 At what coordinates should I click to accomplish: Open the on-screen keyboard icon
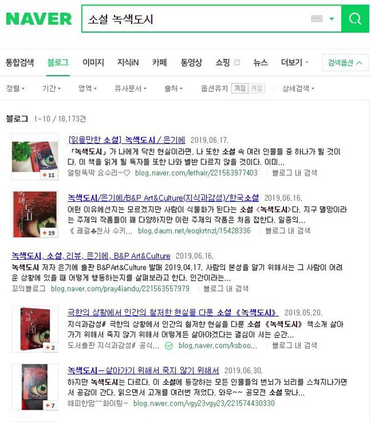click(x=317, y=19)
